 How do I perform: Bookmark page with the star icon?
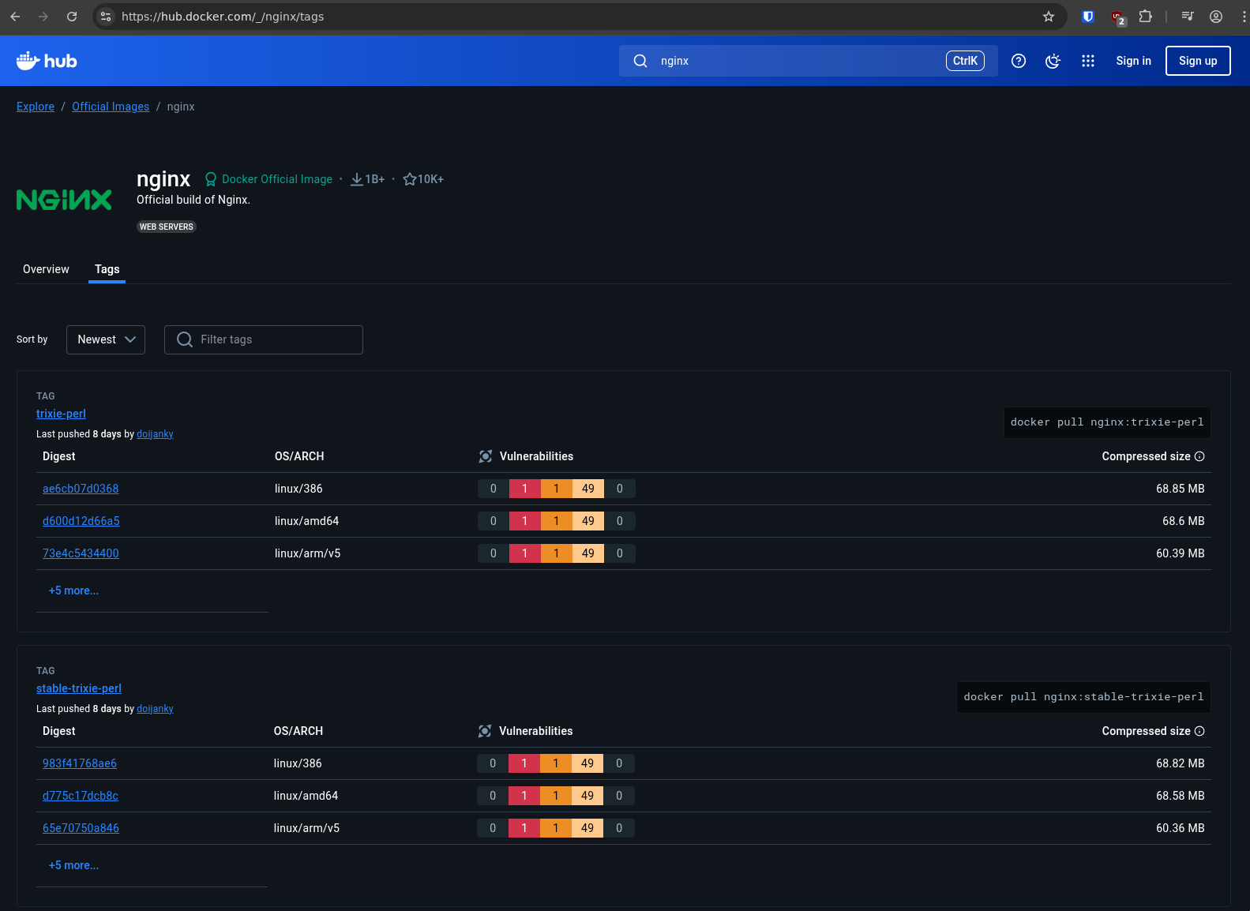point(1049,17)
